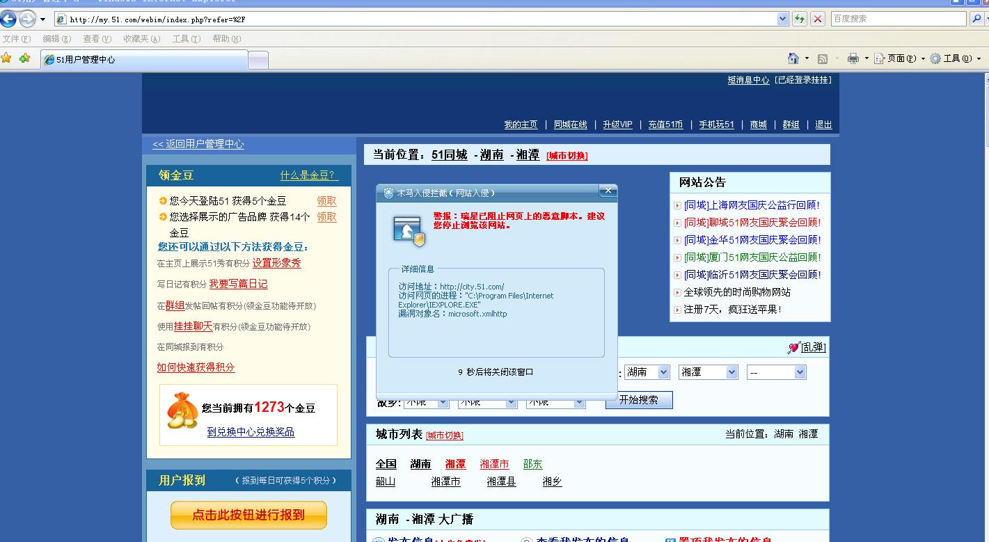989x542 pixels.
Task: Click the 手机玩51 link
Action: click(717, 125)
